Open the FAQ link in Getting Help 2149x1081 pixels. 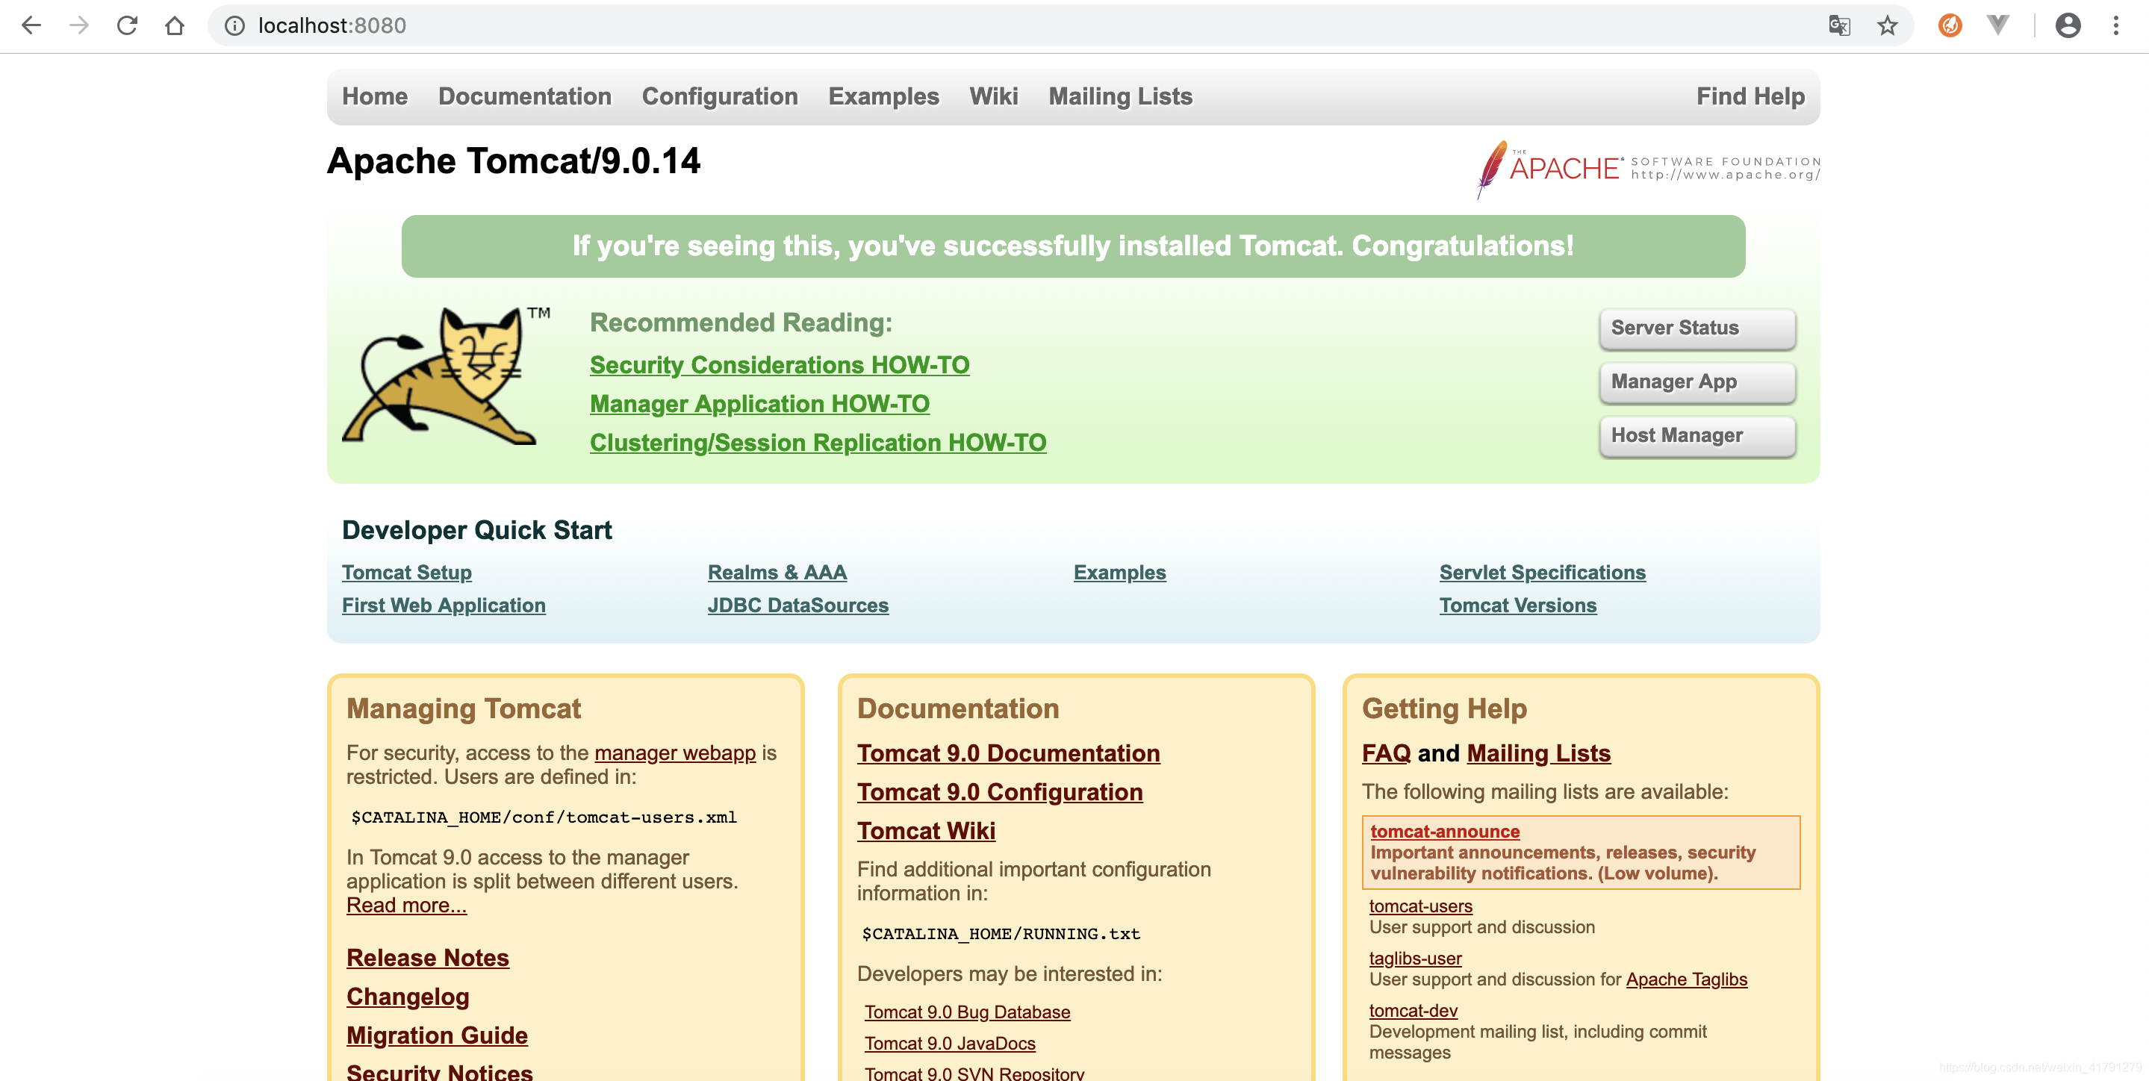1386,754
